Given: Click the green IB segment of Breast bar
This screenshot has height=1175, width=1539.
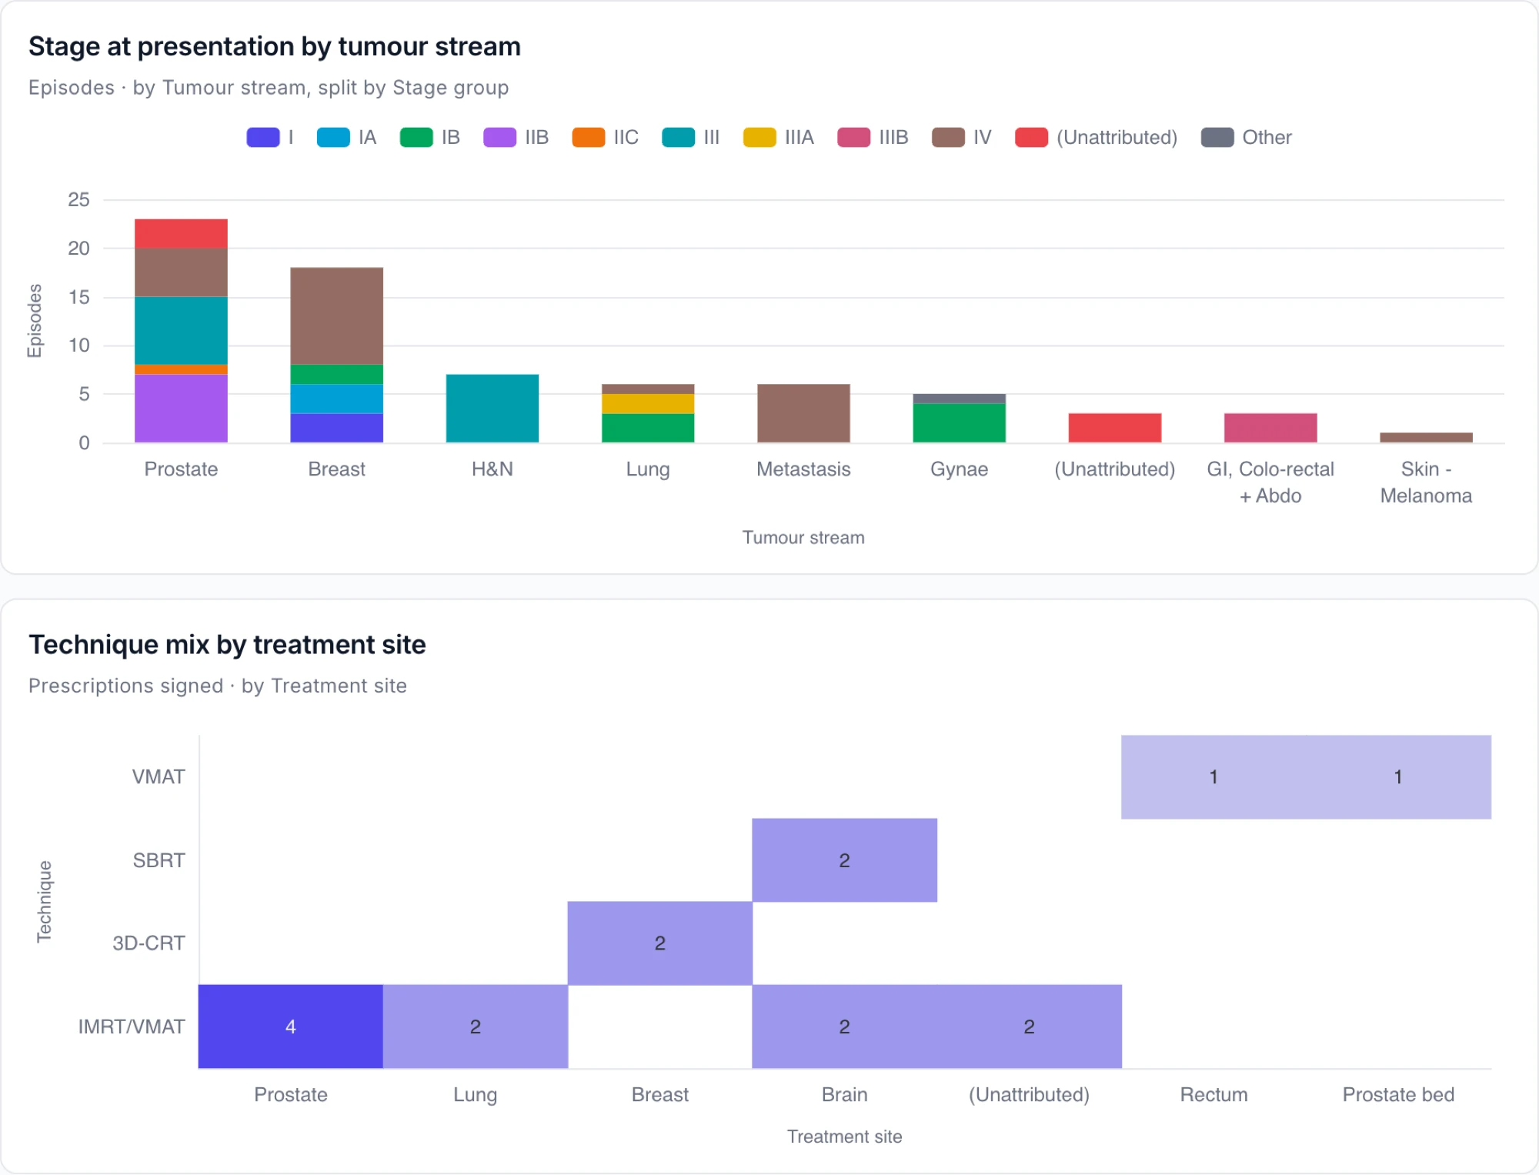Looking at the screenshot, I should [x=336, y=375].
